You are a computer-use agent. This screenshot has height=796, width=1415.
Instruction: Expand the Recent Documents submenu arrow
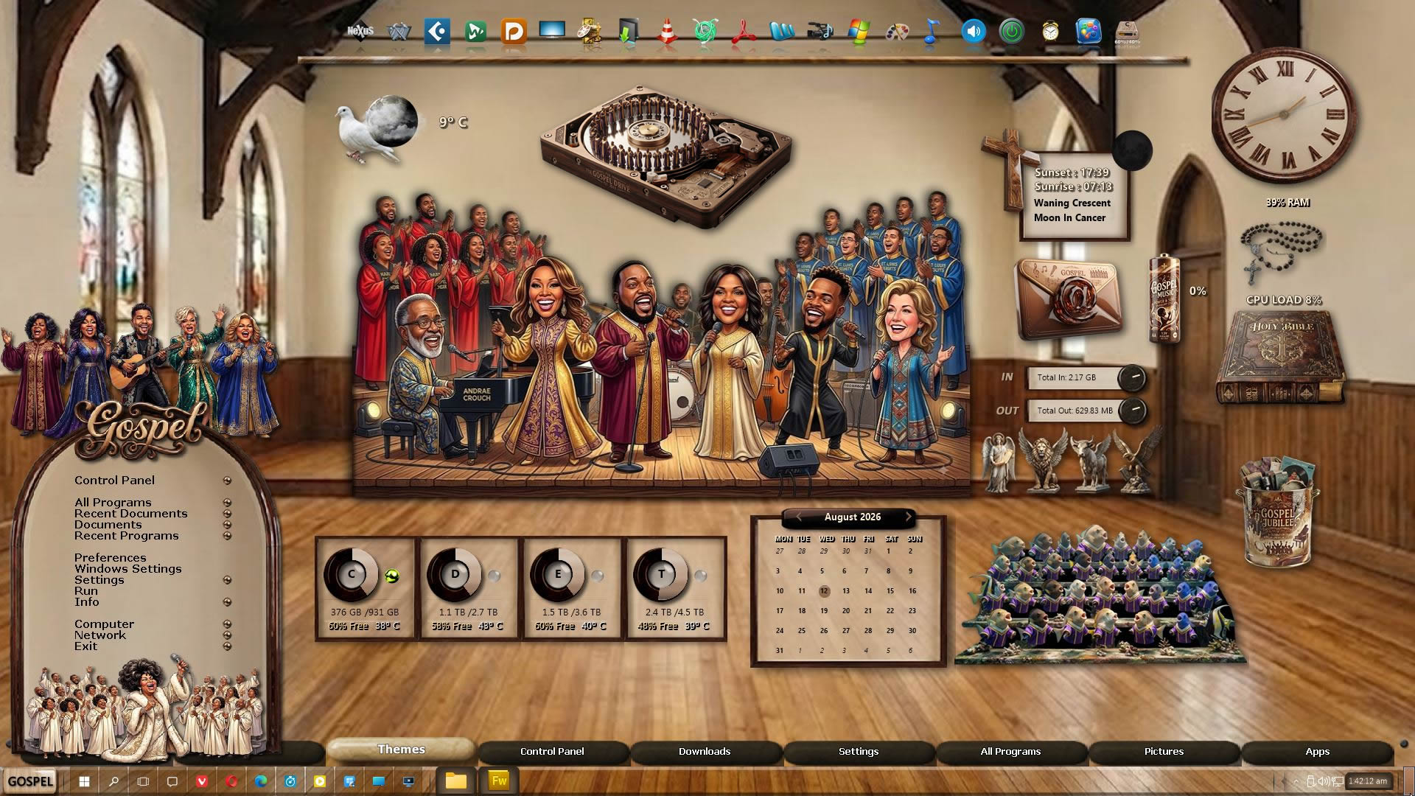[227, 514]
